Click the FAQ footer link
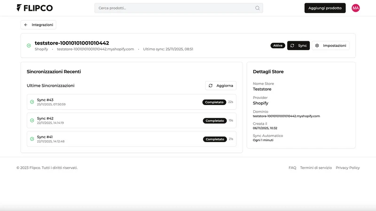 point(292,168)
